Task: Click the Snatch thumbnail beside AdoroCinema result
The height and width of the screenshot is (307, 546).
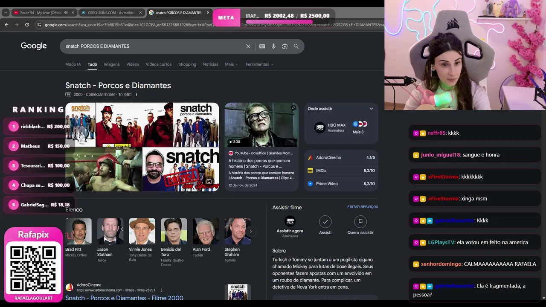Action: (x=238, y=292)
